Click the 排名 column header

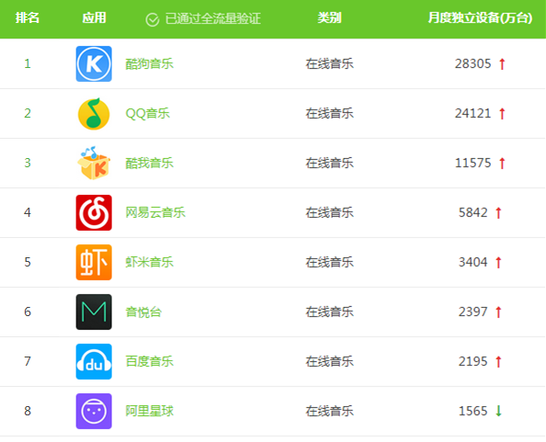point(28,17)
